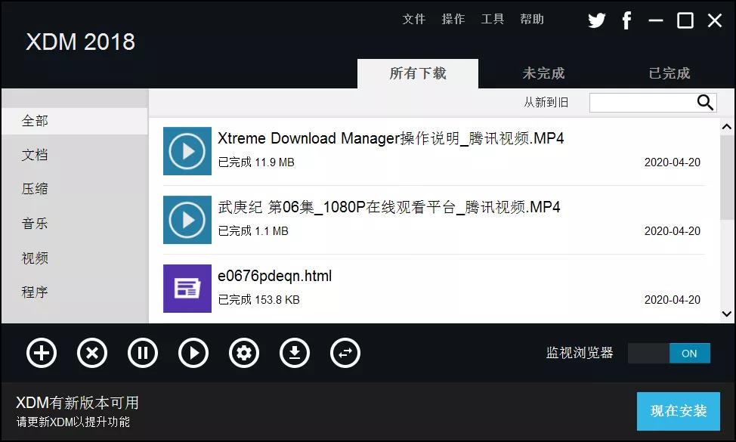Open XDM's Twitter page via the bird icon
This screenshot has width=736, height=442.
[596, 20]
